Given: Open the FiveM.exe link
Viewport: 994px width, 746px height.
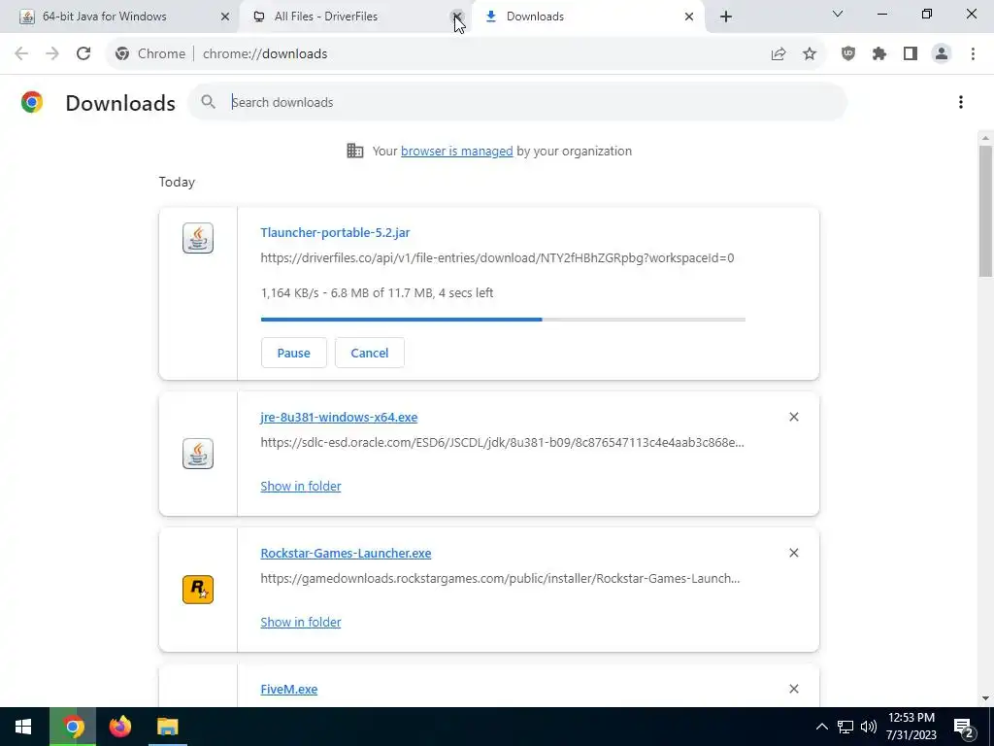Looking at the screenshot, I should pos(289,689).
